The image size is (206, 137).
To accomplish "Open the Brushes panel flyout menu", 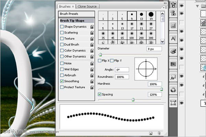I will point(165,8).
